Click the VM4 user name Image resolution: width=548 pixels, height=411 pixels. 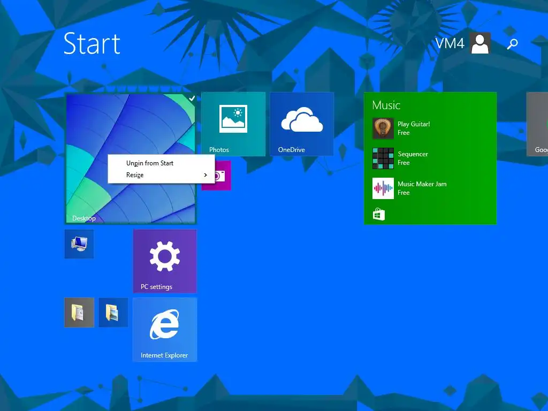(x=450, y=44)
